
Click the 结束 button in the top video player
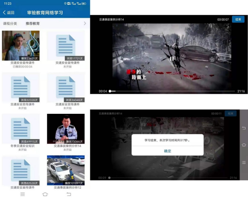[x=238, y=19]
